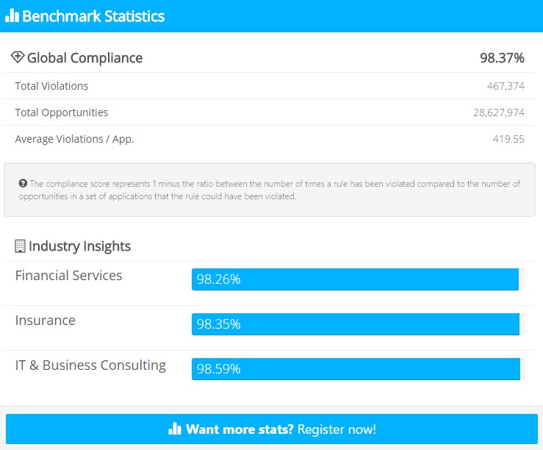The width and height of the screenshot is (543, 450).
Task: Click the 419.55 average violations value
Action: coord(508,139)
